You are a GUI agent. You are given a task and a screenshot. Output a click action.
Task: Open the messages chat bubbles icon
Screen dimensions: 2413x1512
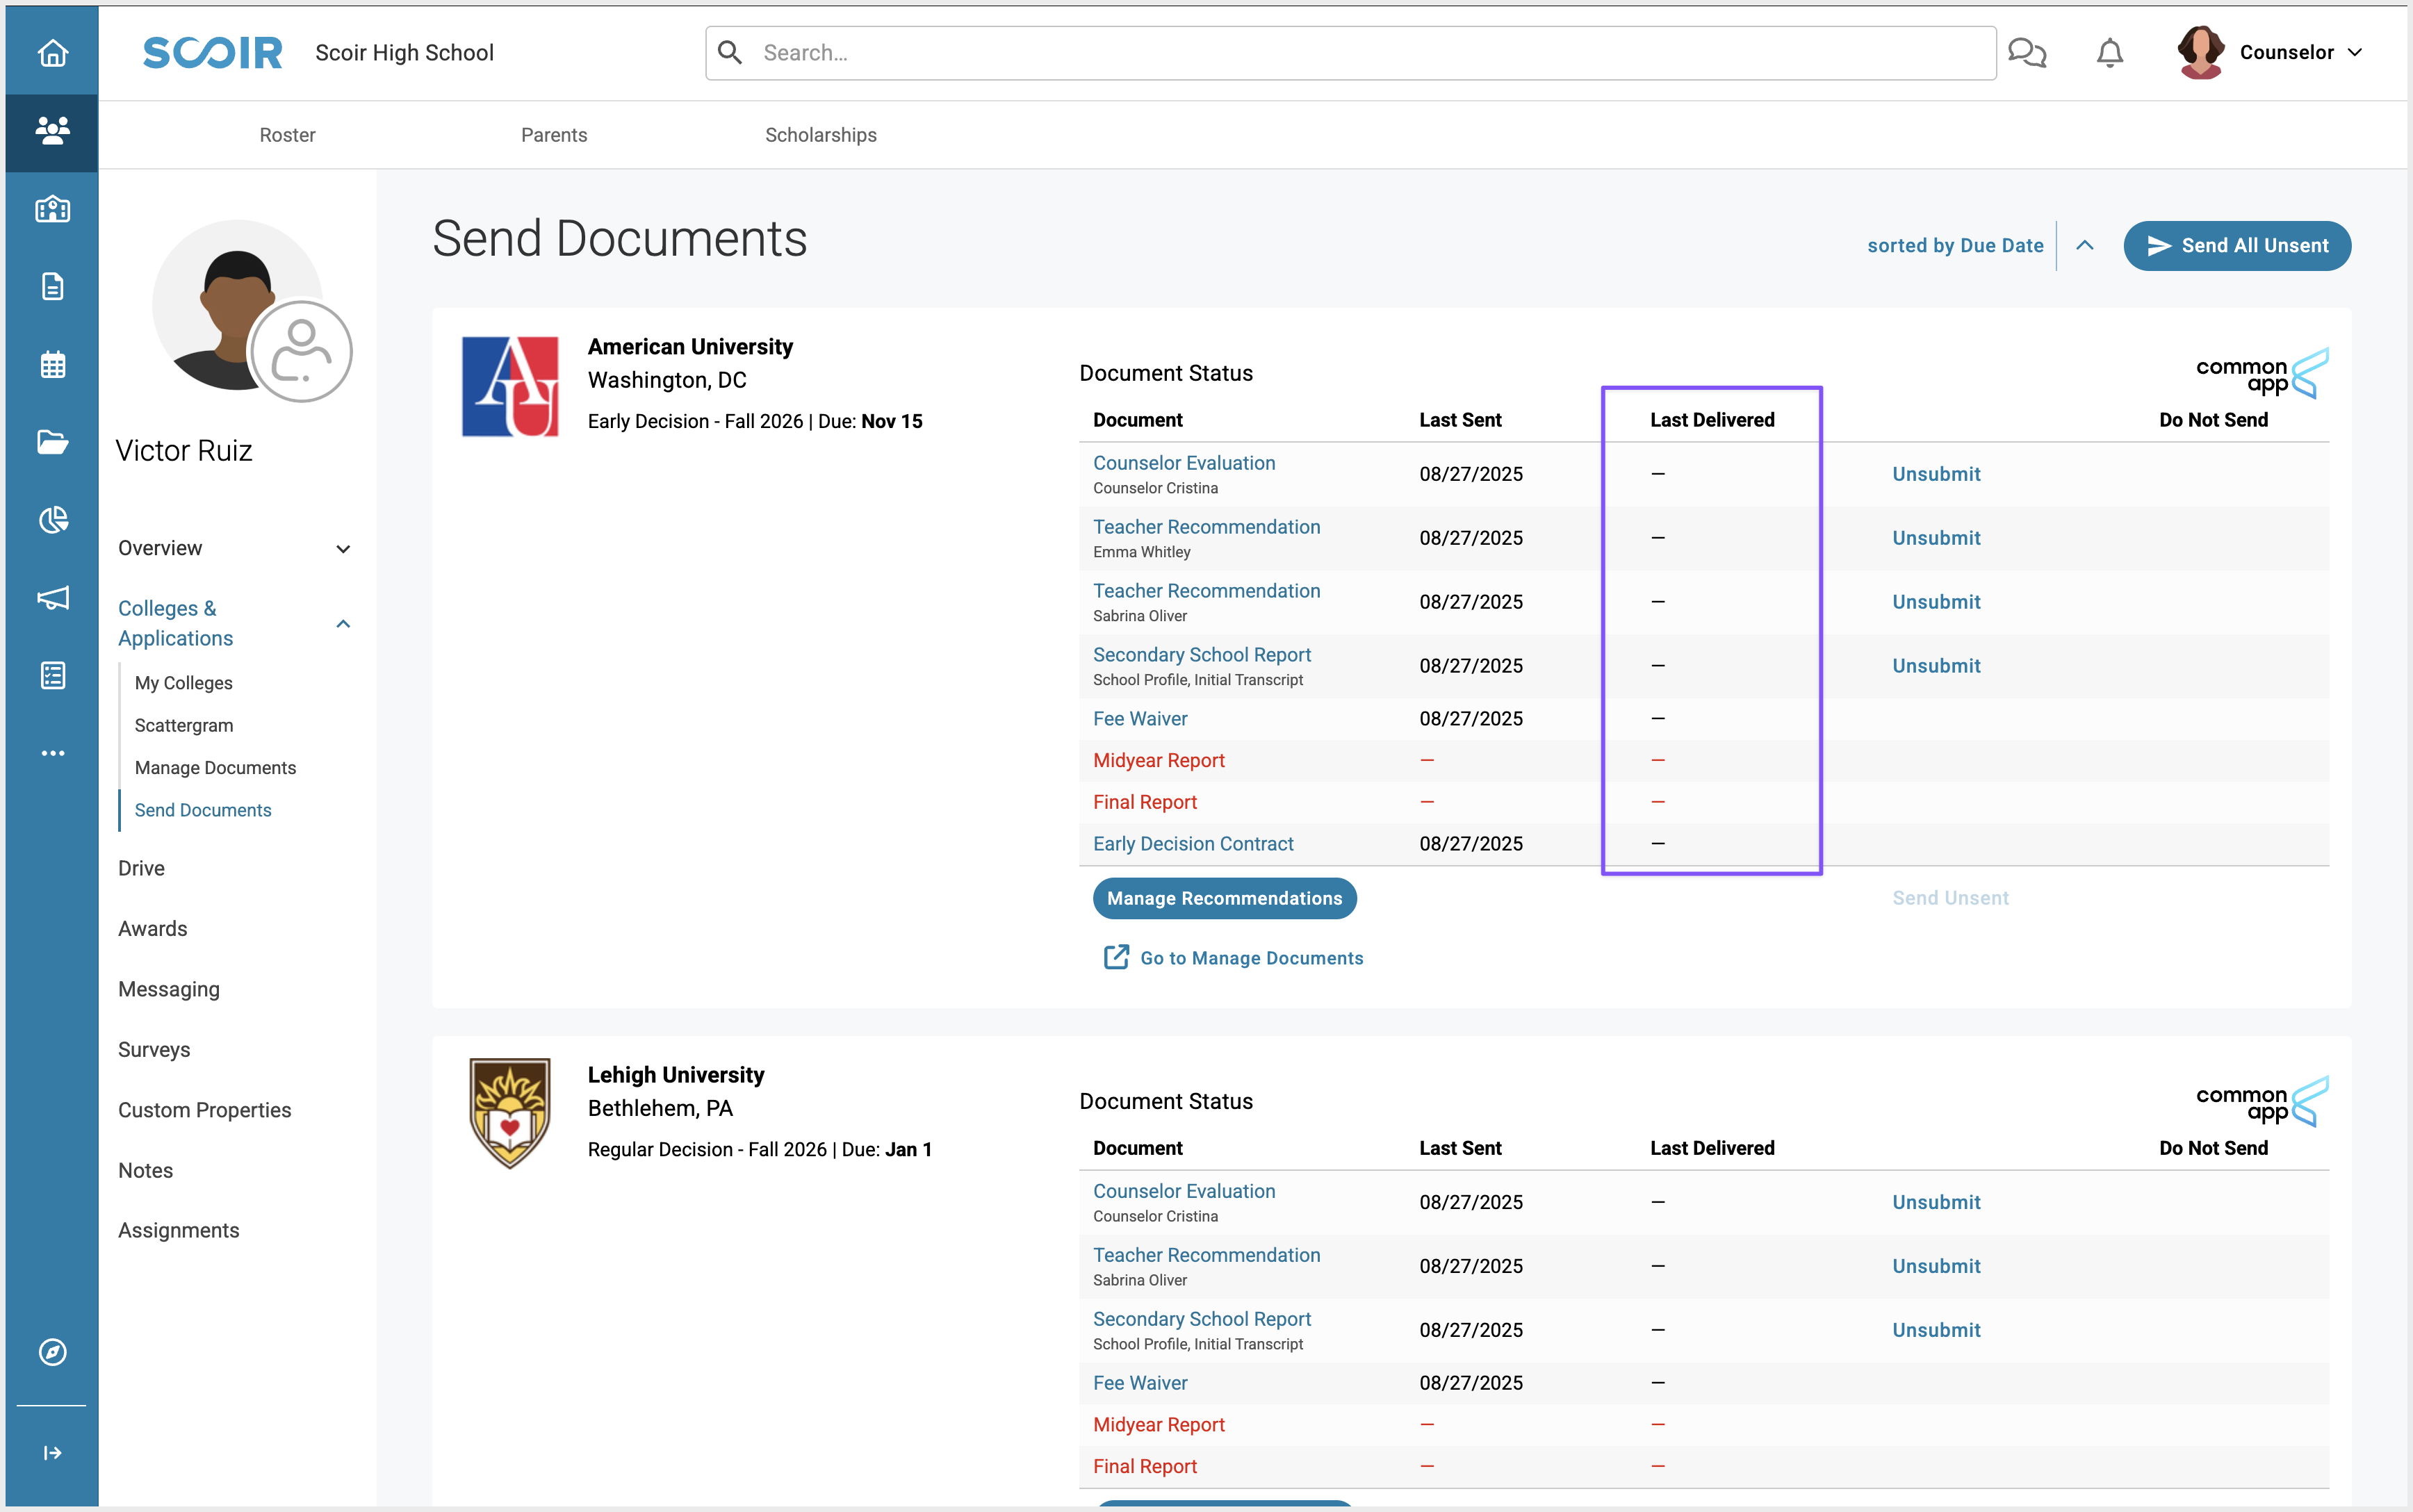[x=2026, y=52]
